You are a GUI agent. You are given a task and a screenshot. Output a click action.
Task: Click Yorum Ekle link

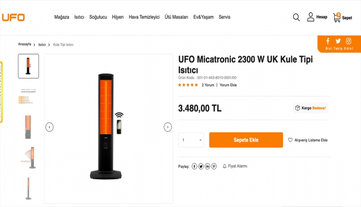(x=228, y=85)
